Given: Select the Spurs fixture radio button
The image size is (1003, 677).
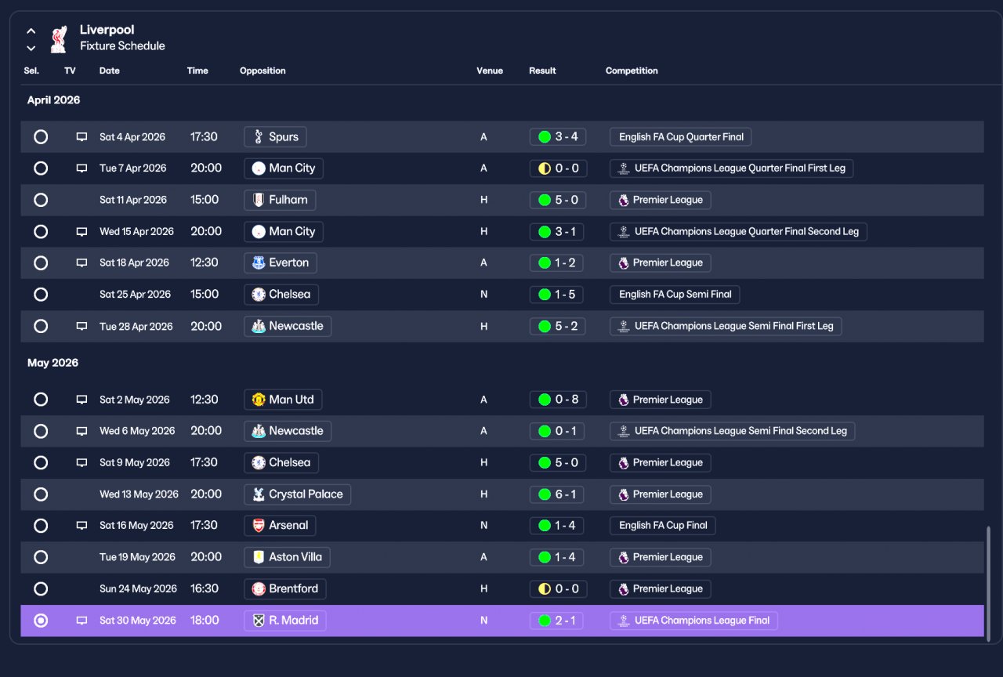Looking at the screenshot, I should [41, 137].
